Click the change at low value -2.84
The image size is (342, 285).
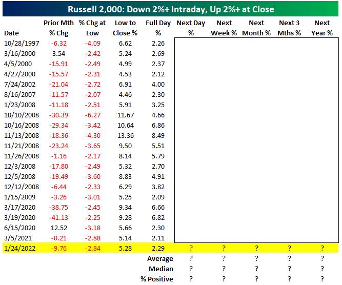click(92, 249)
